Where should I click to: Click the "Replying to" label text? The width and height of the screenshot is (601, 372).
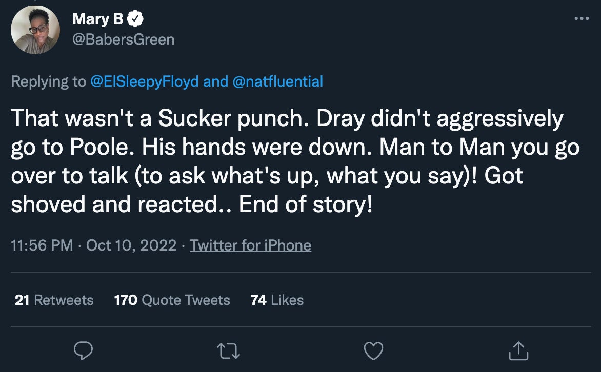pos(48,81)
